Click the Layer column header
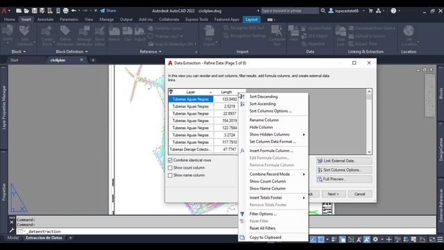 click(191, 92)
